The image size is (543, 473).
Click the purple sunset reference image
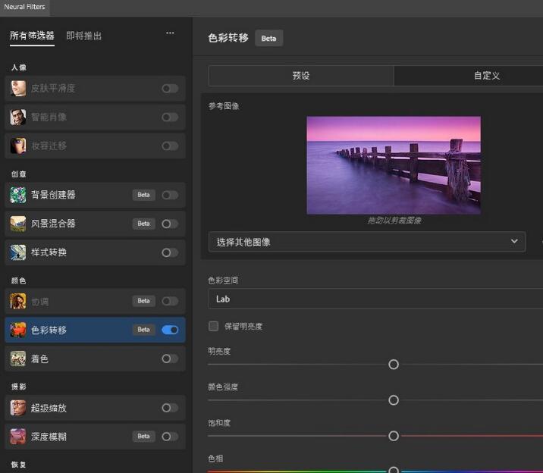pos(394,165)
